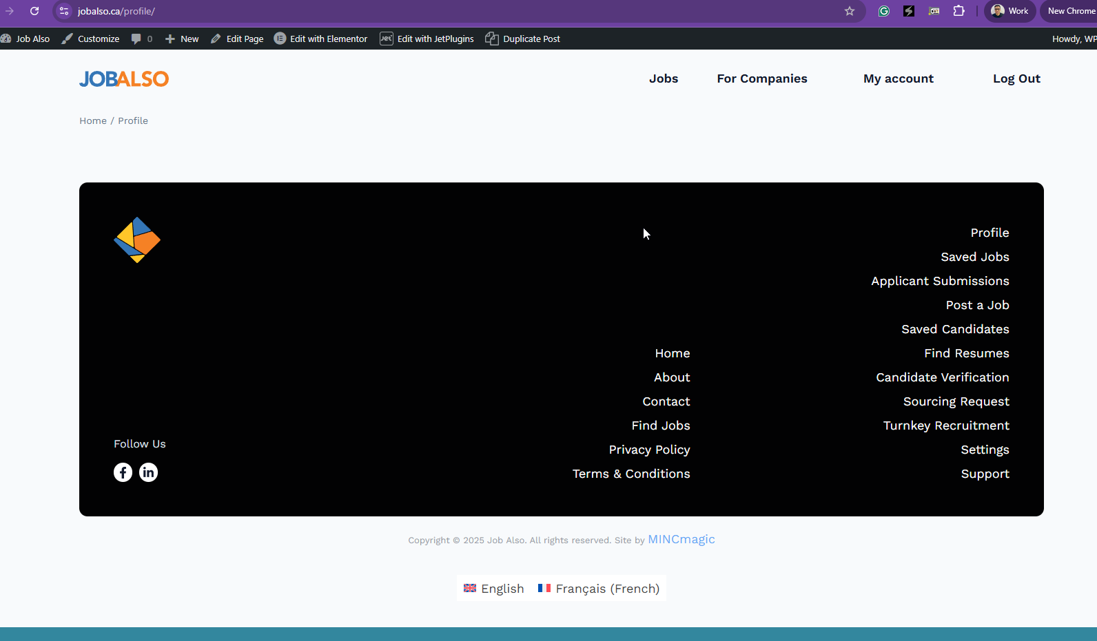Click the JOBALSO header logo
Screen dimensions: 1097x641
[124, 79]
